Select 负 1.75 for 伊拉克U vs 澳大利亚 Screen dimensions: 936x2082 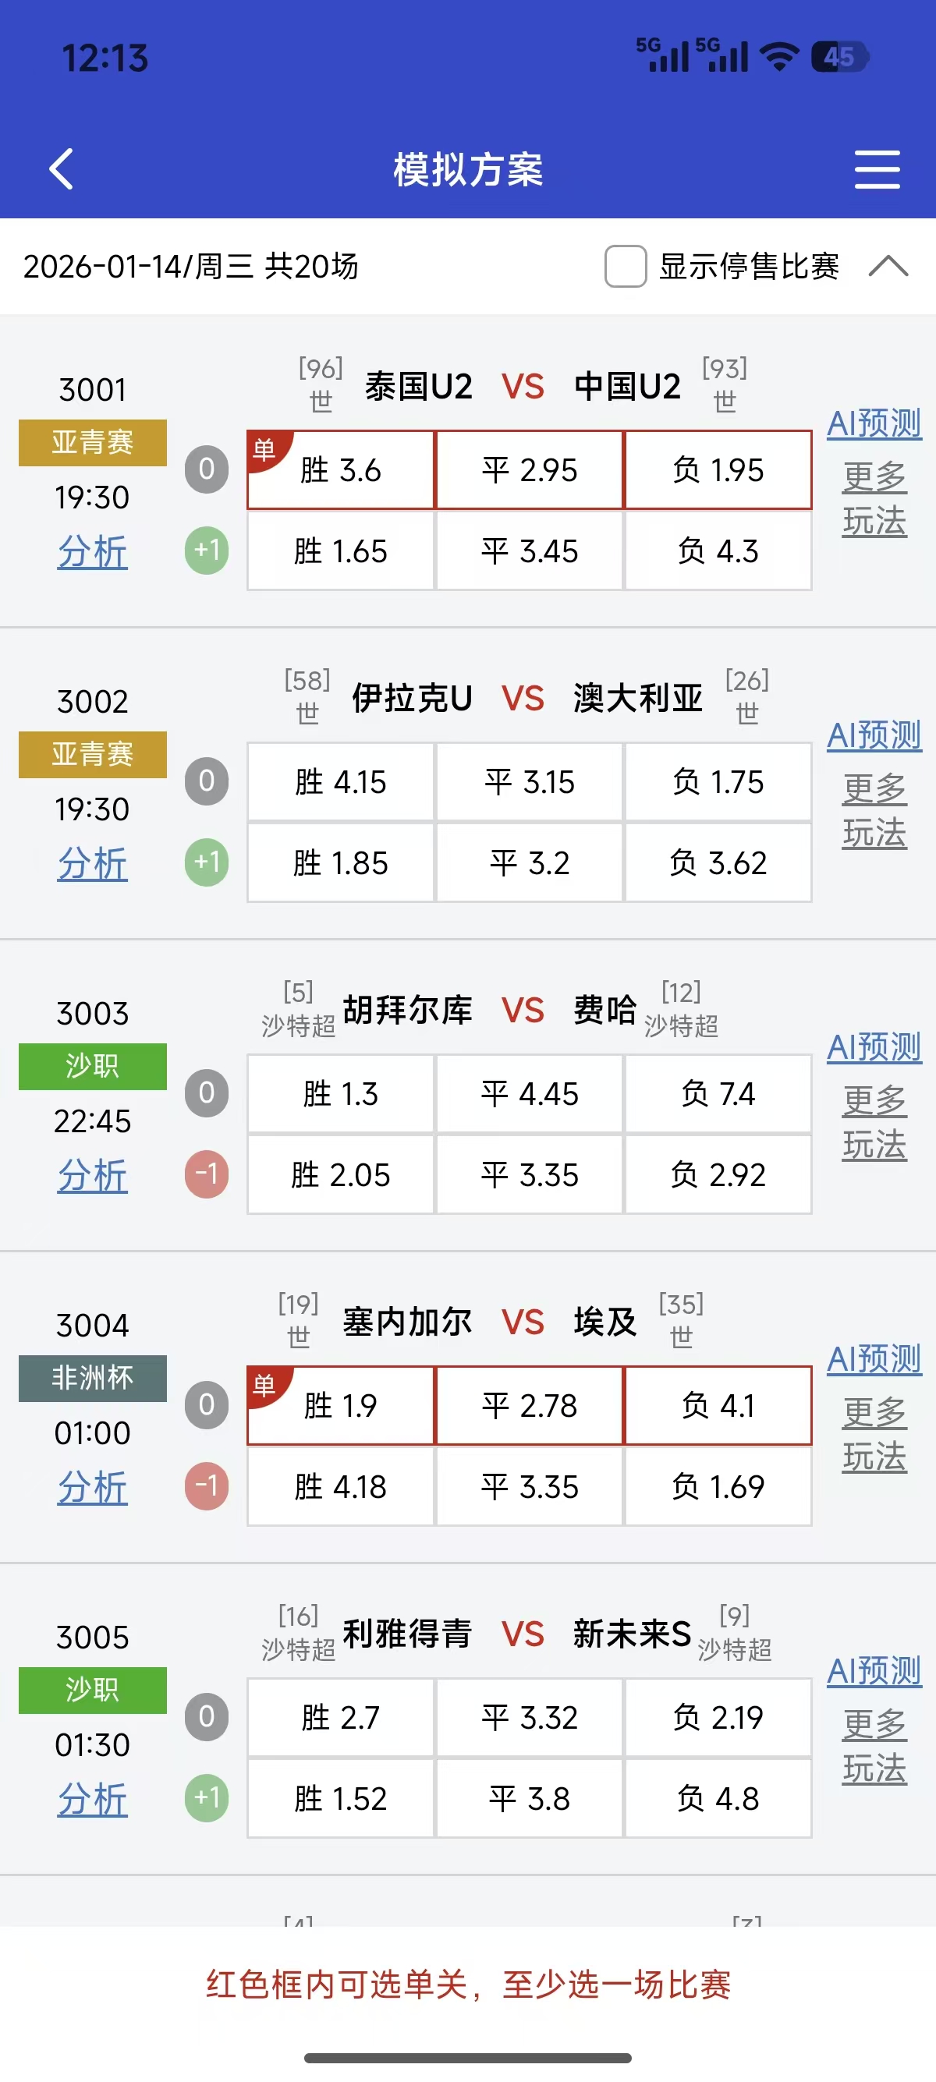(x=718, y=782)
